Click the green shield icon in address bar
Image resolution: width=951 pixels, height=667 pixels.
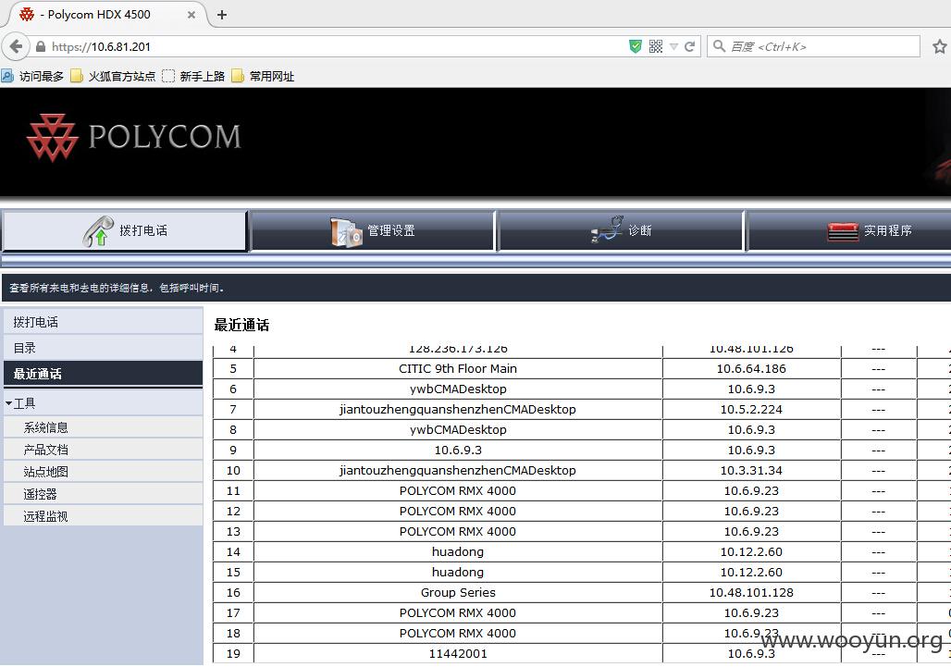click(635, 46)
